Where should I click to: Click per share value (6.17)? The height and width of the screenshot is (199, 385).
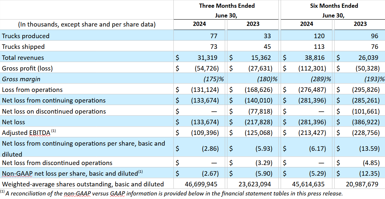(x=317, y=149)
